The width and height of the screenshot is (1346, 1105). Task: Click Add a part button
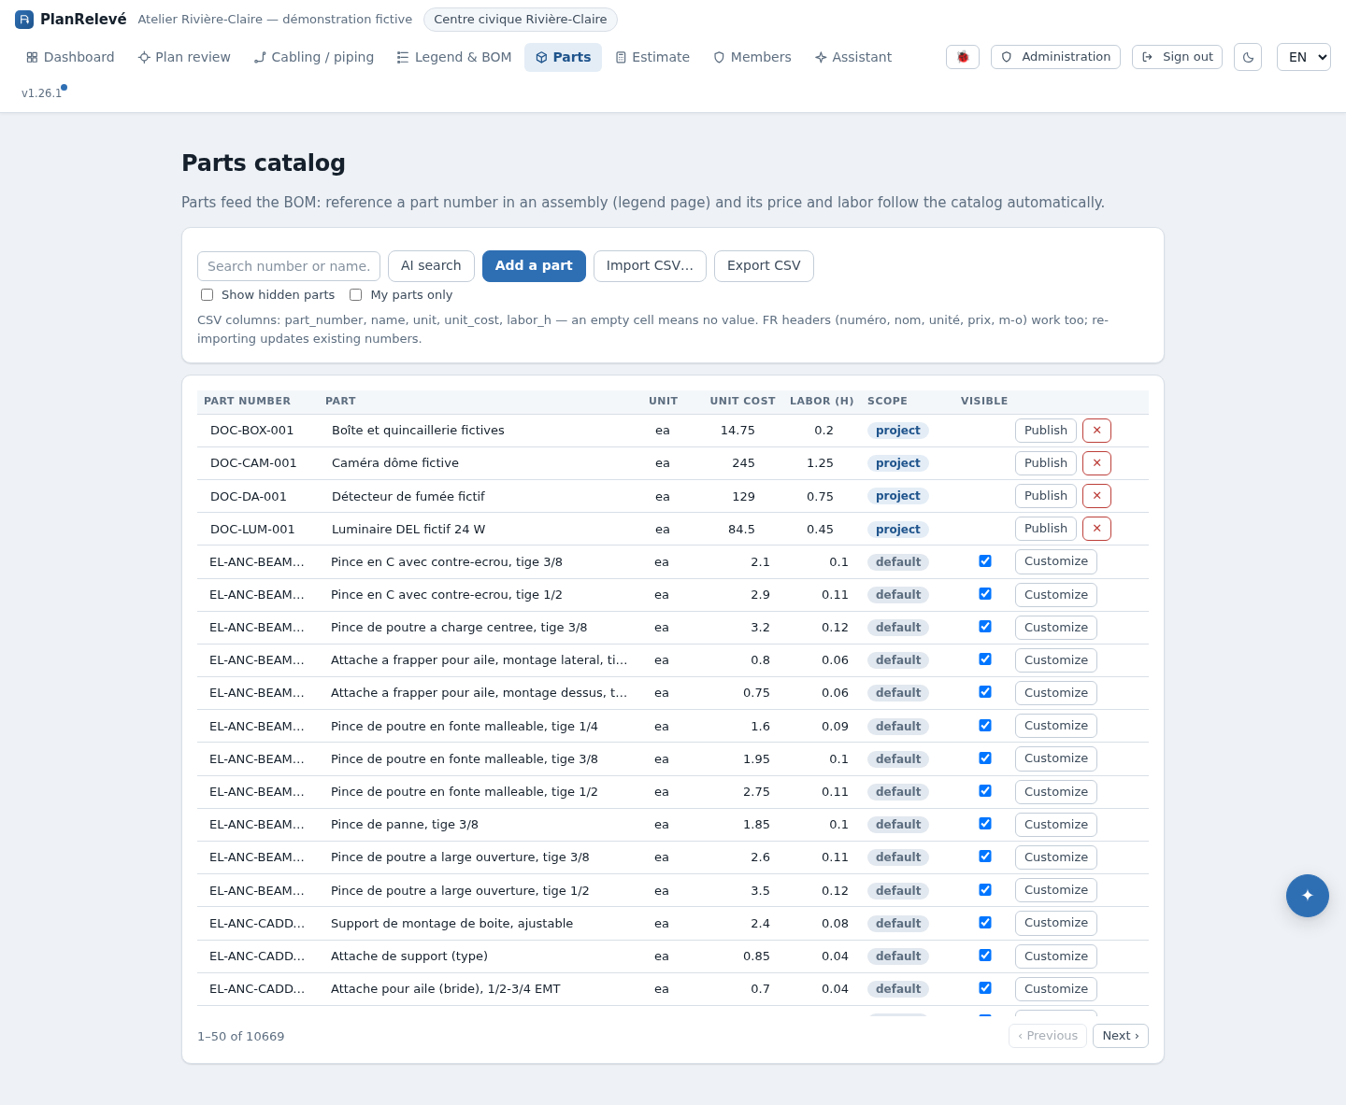(x=534, y=266)
